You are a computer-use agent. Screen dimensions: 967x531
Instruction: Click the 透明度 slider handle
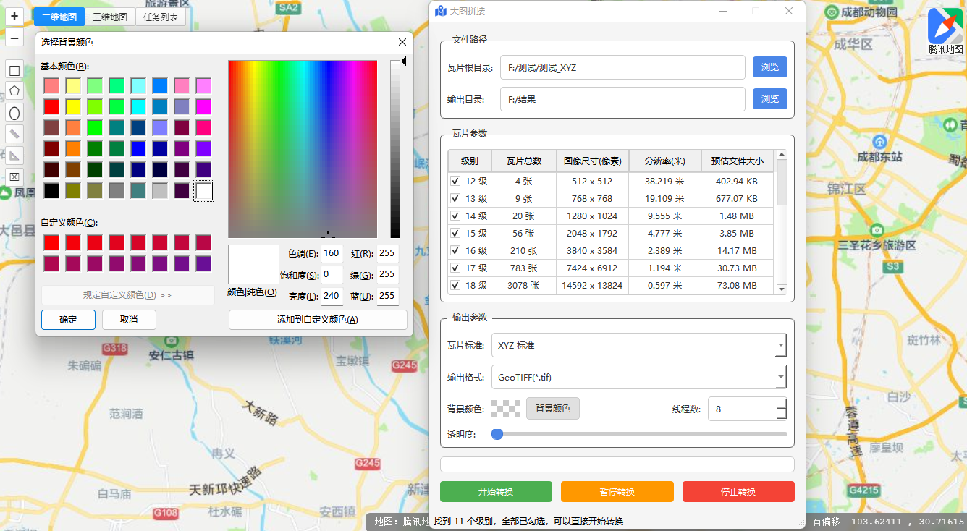pos(497,434)
